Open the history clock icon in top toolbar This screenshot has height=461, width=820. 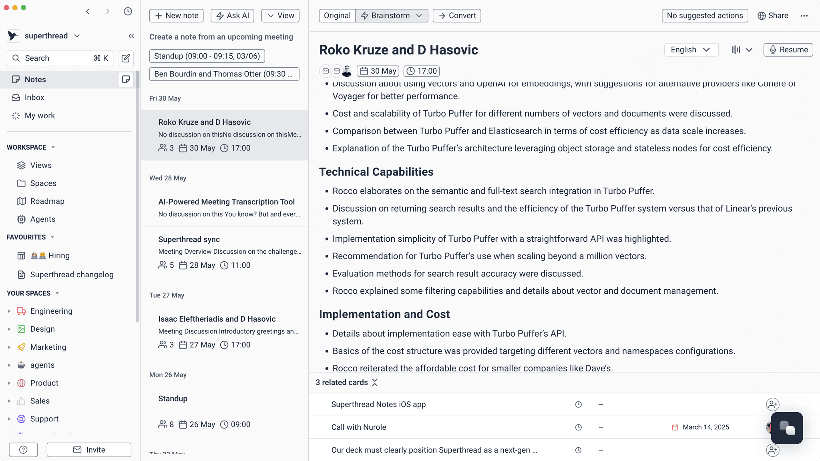128,11
